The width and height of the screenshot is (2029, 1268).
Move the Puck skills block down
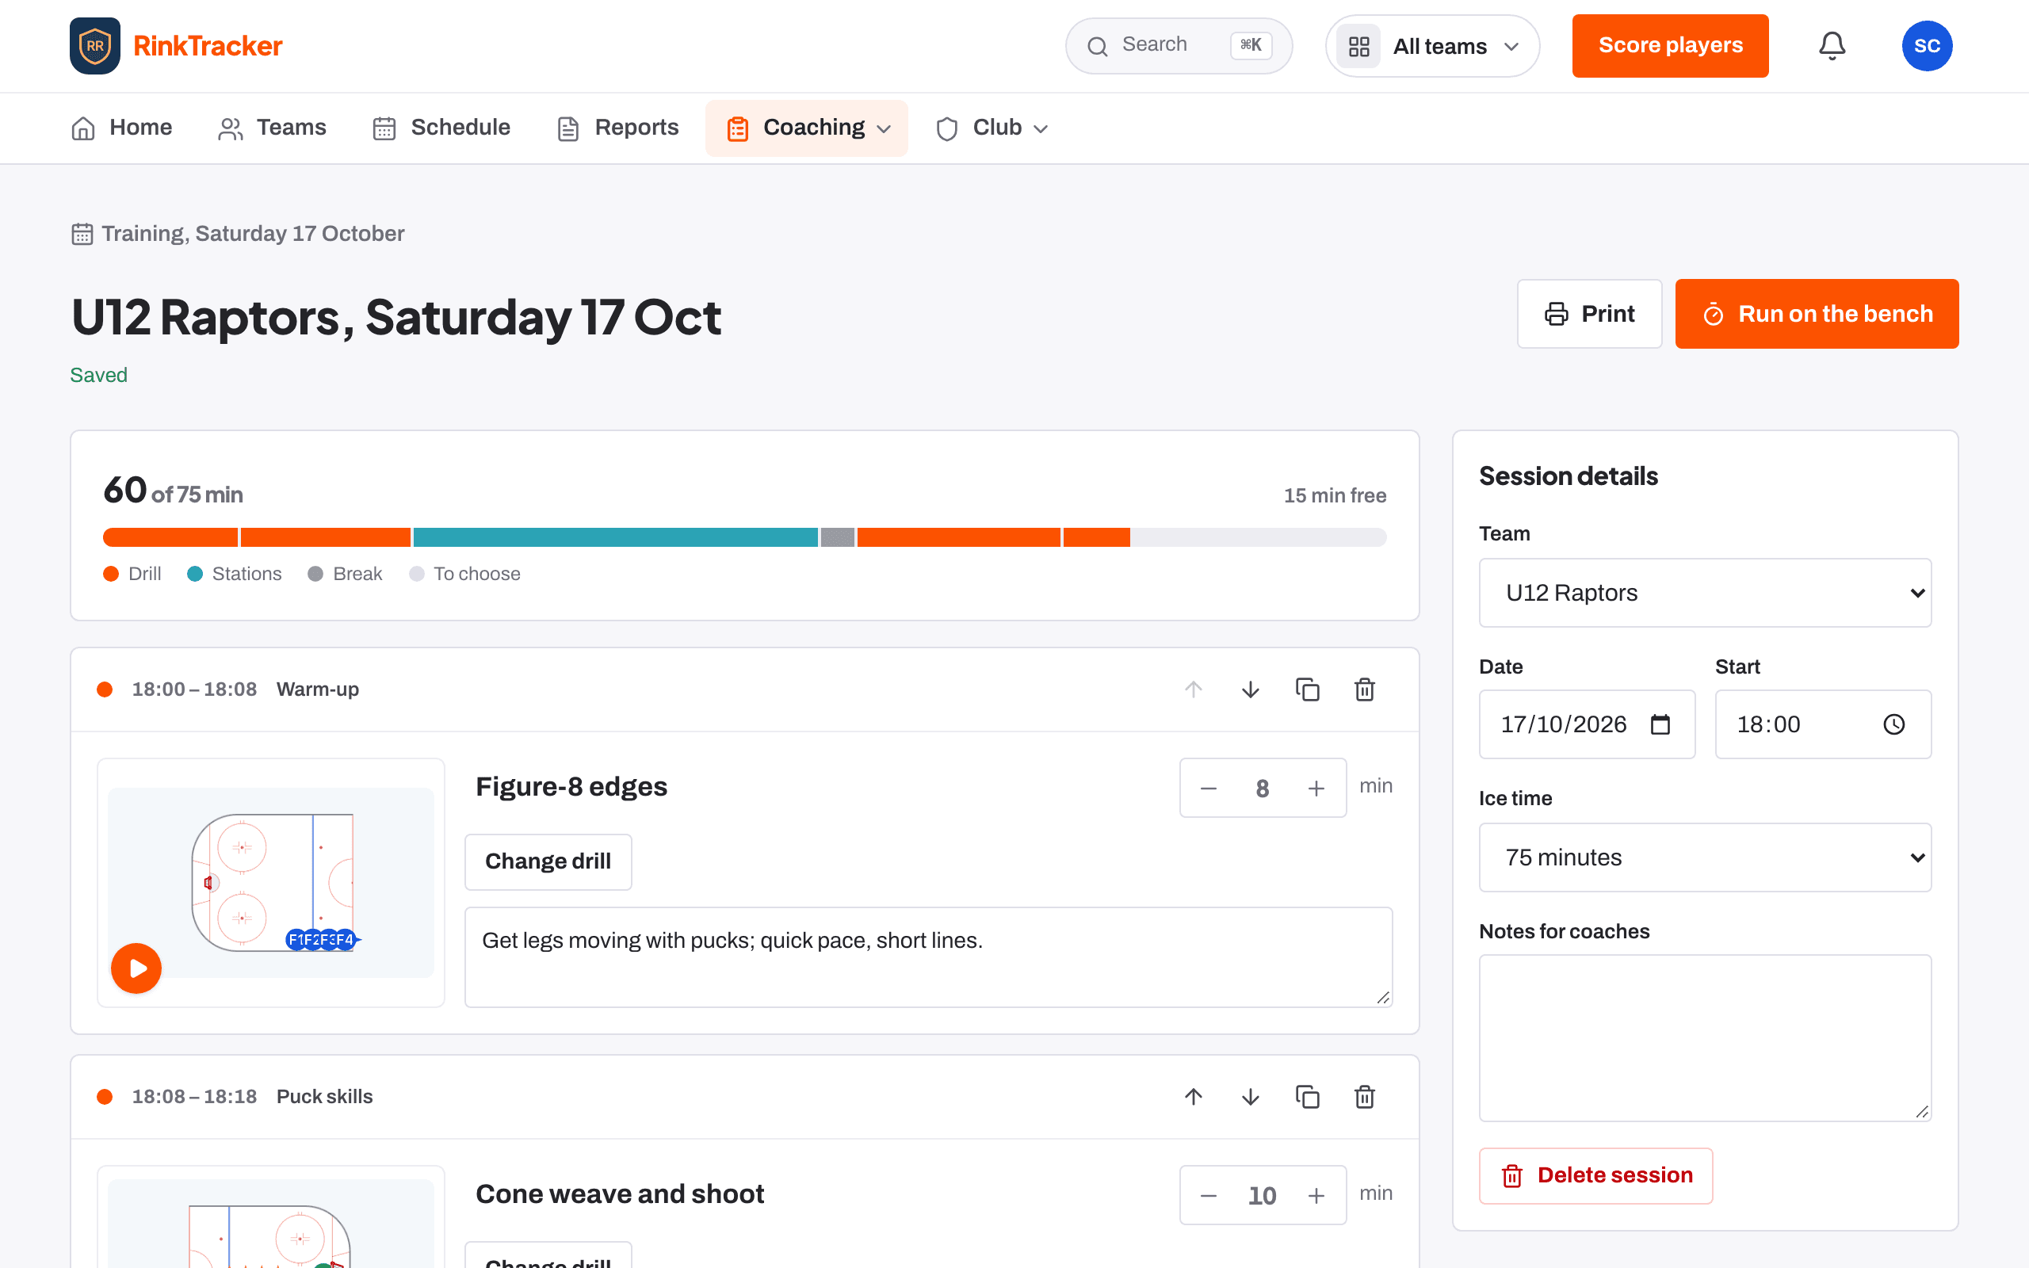click(x=1250, y=1097)
